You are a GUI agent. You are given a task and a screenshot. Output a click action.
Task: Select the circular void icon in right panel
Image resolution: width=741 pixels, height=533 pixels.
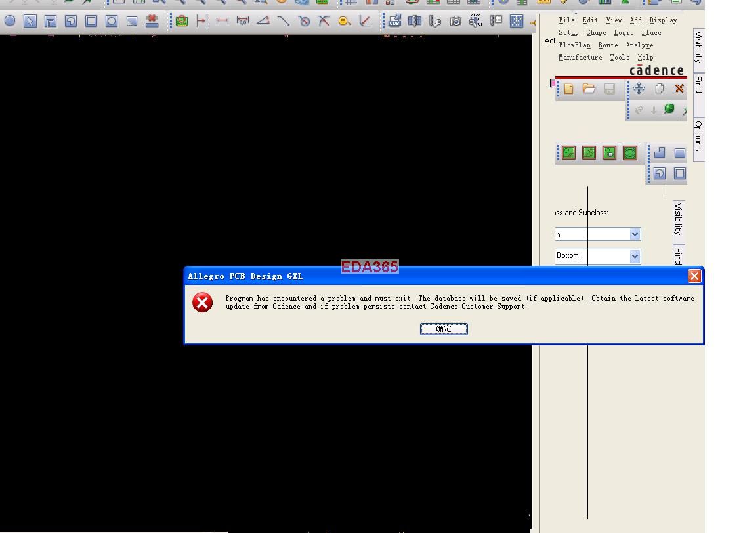point(660,173)
